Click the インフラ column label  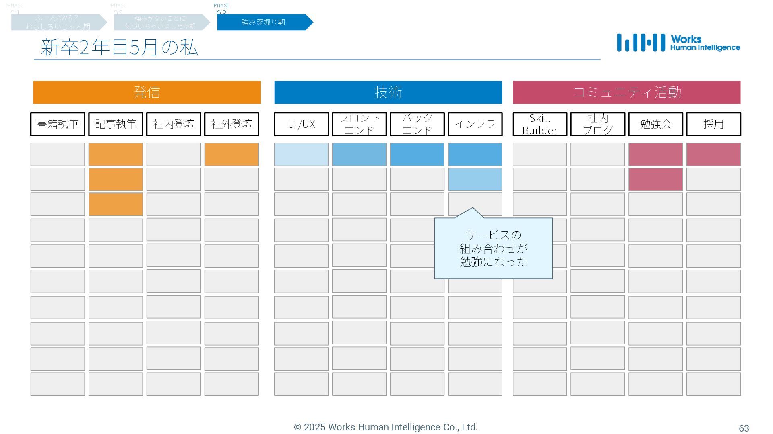[475, 124]
